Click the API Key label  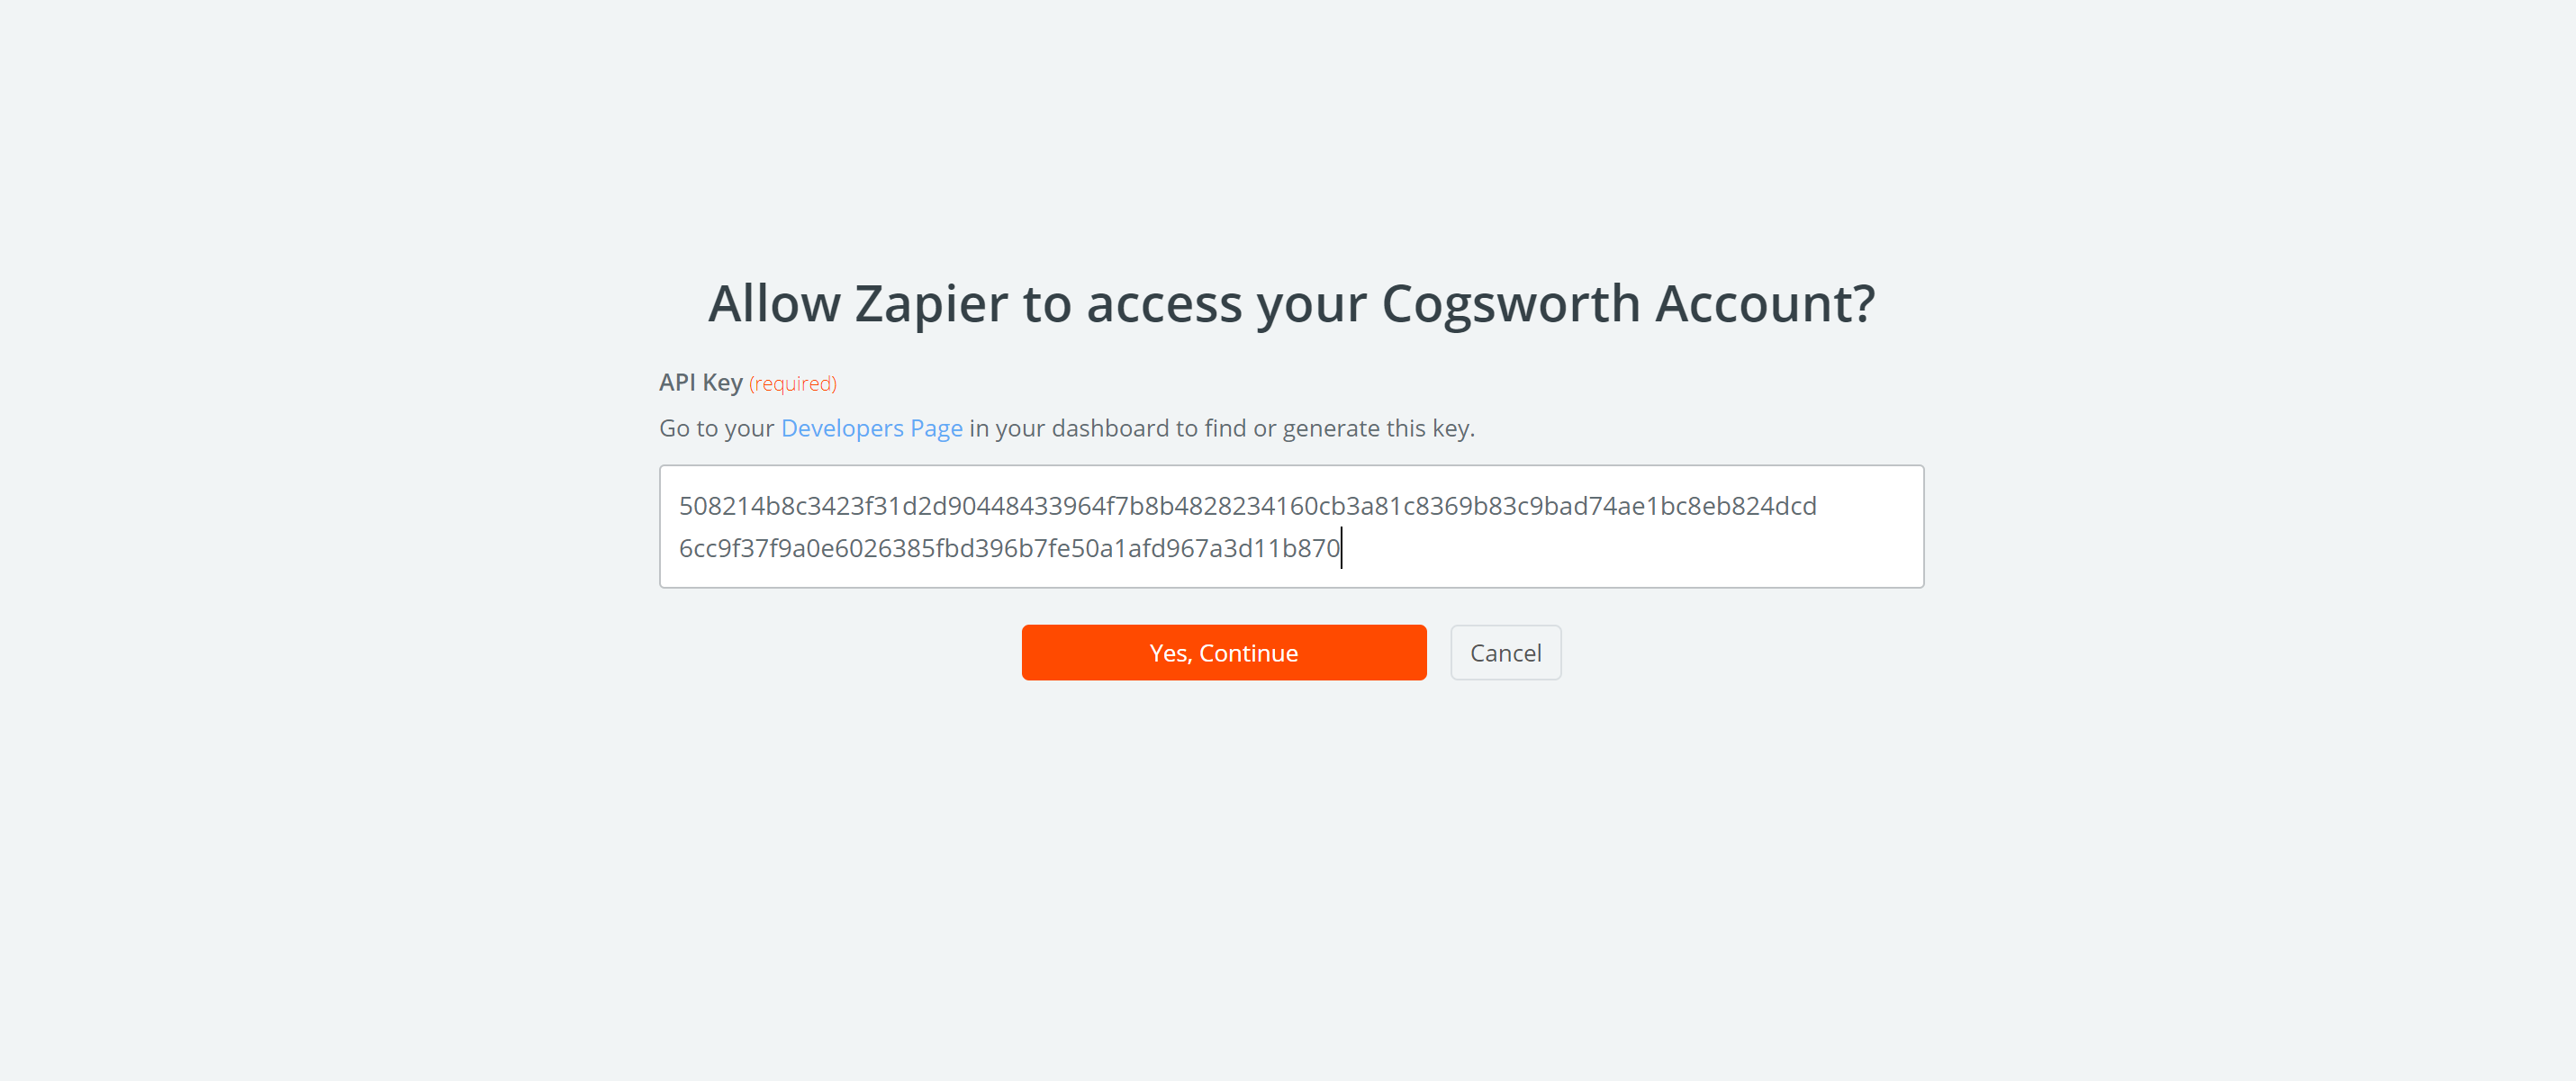pyautogui.click(x=700, y=383)
